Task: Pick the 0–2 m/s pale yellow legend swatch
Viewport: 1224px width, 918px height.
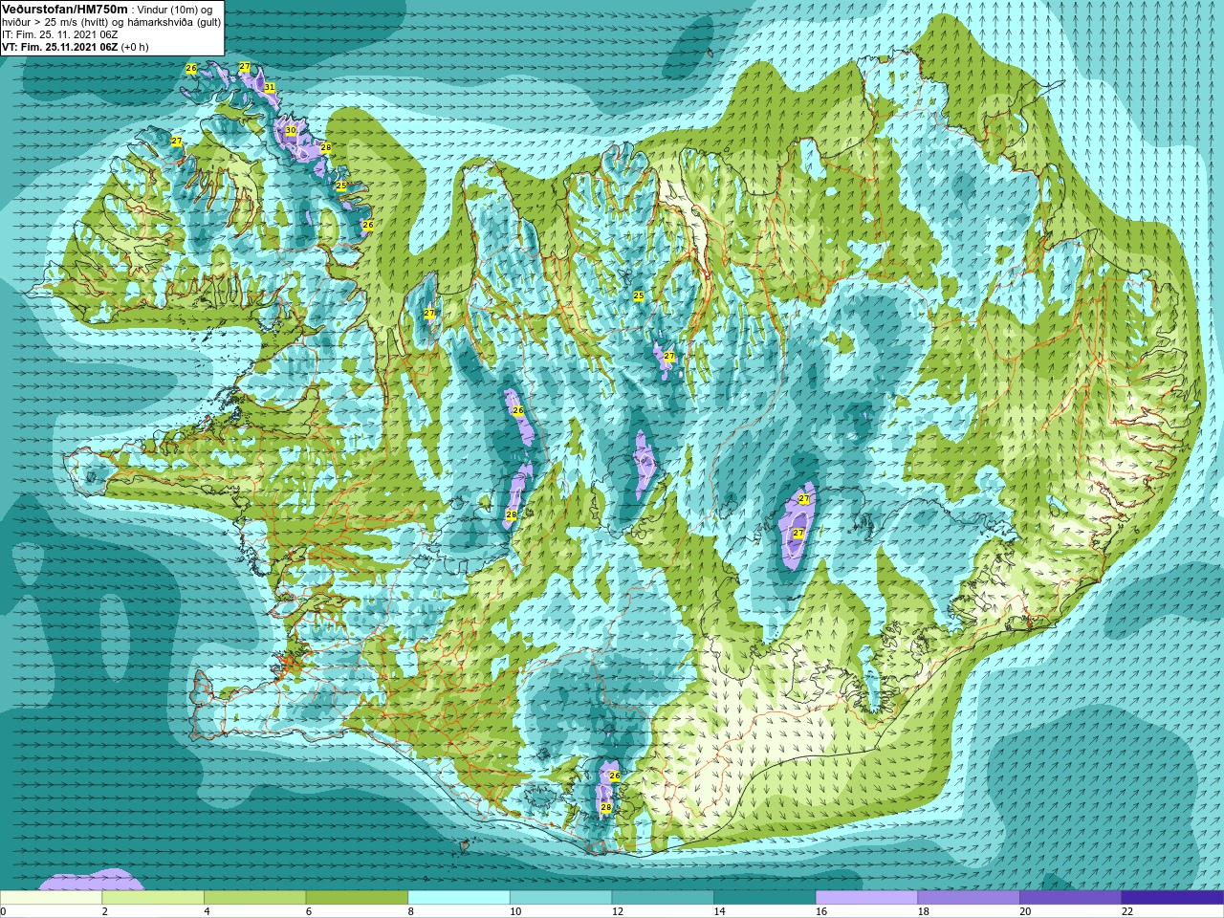Action: tap(51, 898)
